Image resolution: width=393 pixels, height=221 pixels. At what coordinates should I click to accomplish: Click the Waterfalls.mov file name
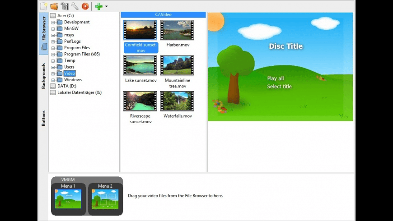click(178, 116)
